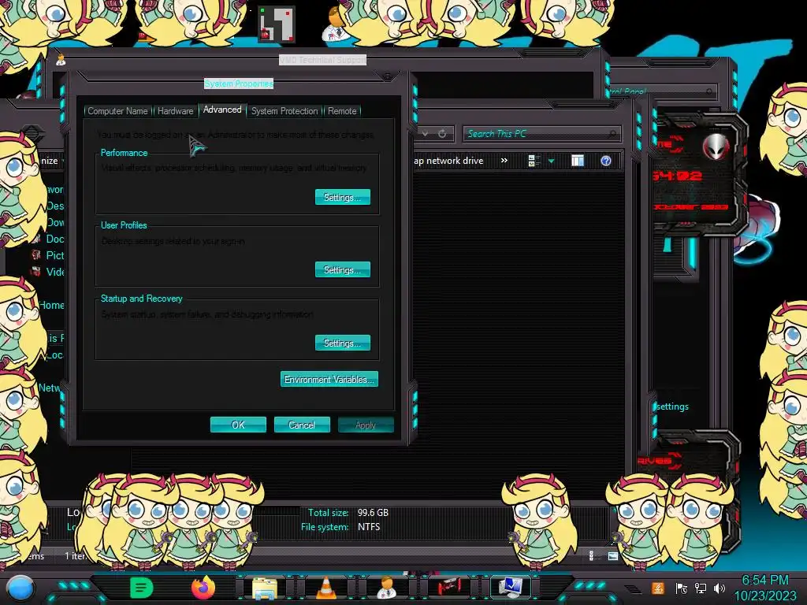Click the NTFS file system value
The width and height of the screenshot is (807, 605).
tap(369, 527)
